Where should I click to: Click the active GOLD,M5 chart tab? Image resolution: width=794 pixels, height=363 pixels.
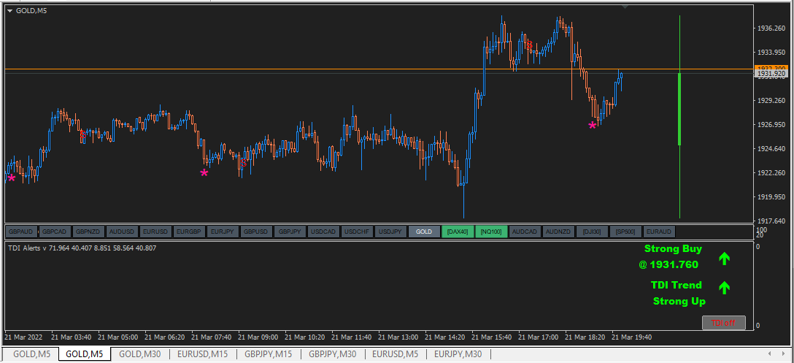pyautogui.click(x=85, y=354)
